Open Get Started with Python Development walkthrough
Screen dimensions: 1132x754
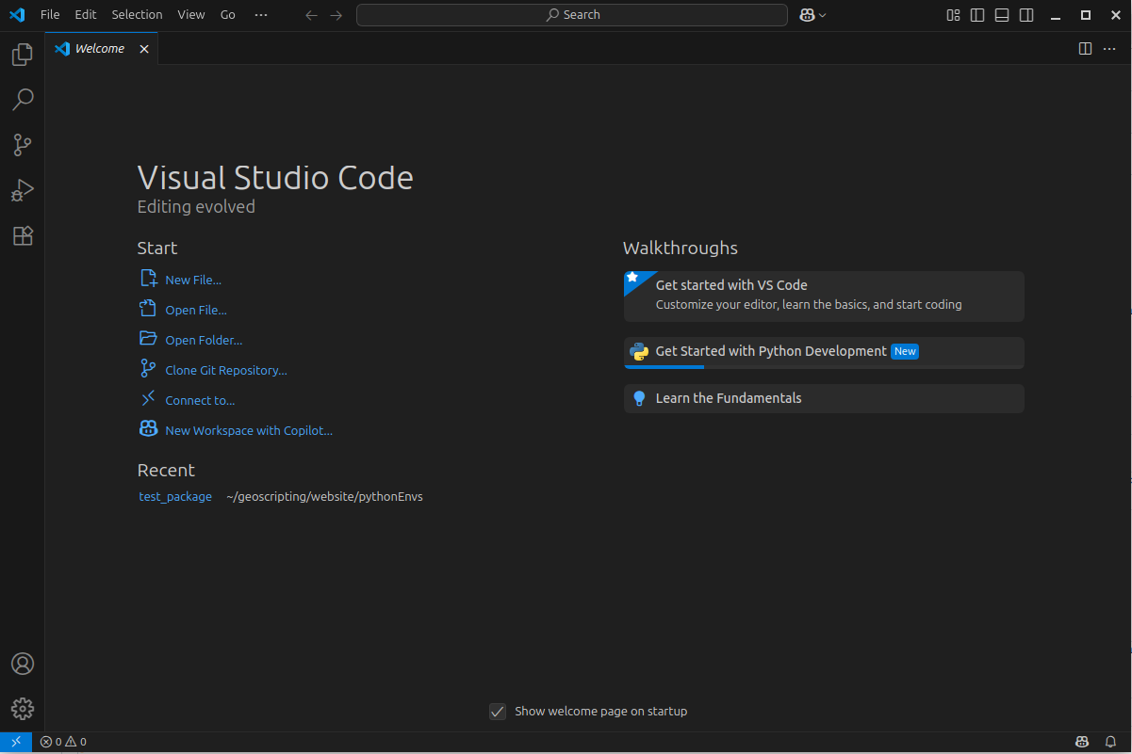(824, 353)
